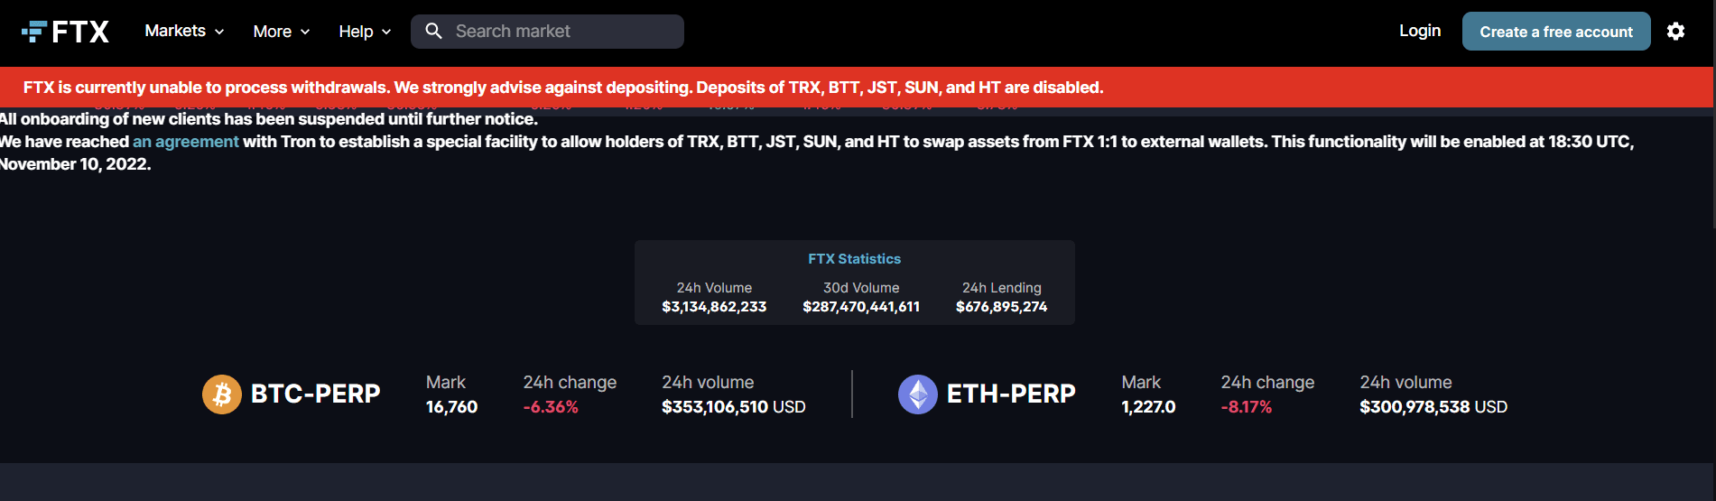Click BTC-PERP 24h change percentage
The height and width of the screenshot is (501, 1716).
[x=551, y=407]
